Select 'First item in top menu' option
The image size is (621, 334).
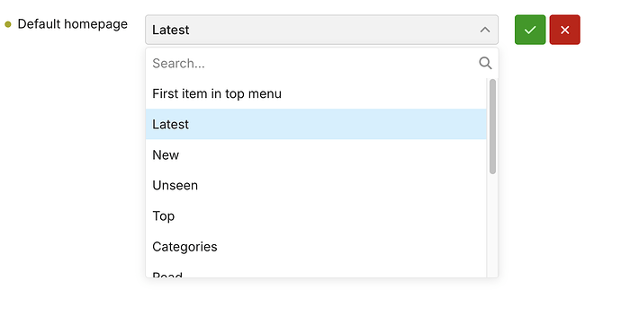point(316,93)
